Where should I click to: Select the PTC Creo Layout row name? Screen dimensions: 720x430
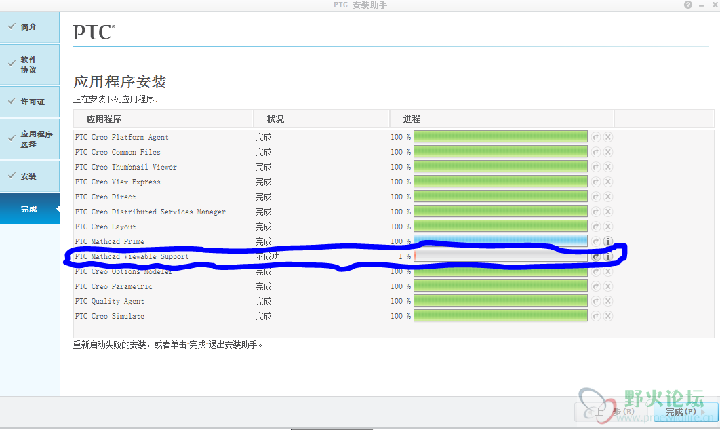tap(106, 227)
